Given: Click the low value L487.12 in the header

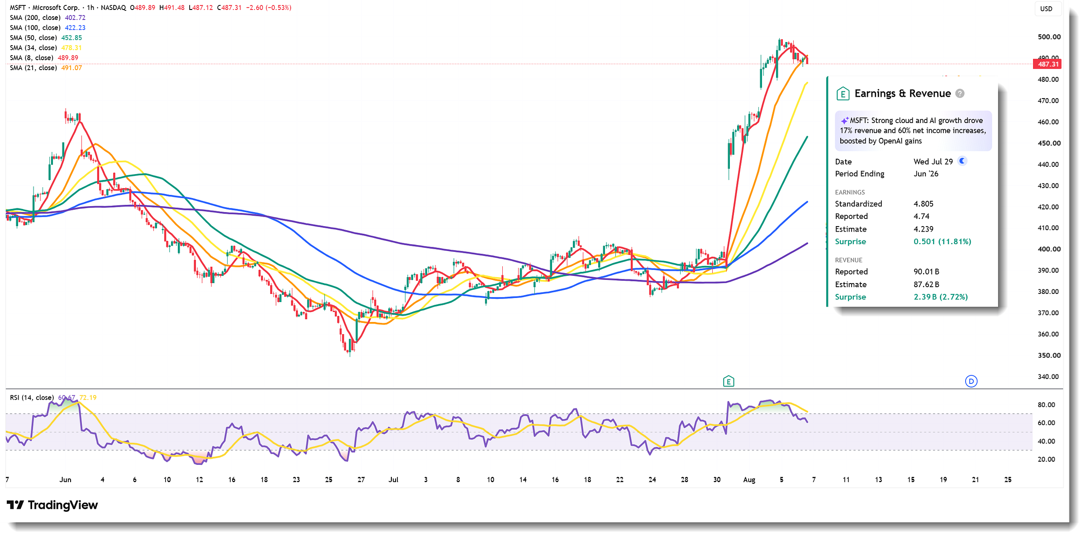Looking at the screenshot, I should click(x=201, y=8).
